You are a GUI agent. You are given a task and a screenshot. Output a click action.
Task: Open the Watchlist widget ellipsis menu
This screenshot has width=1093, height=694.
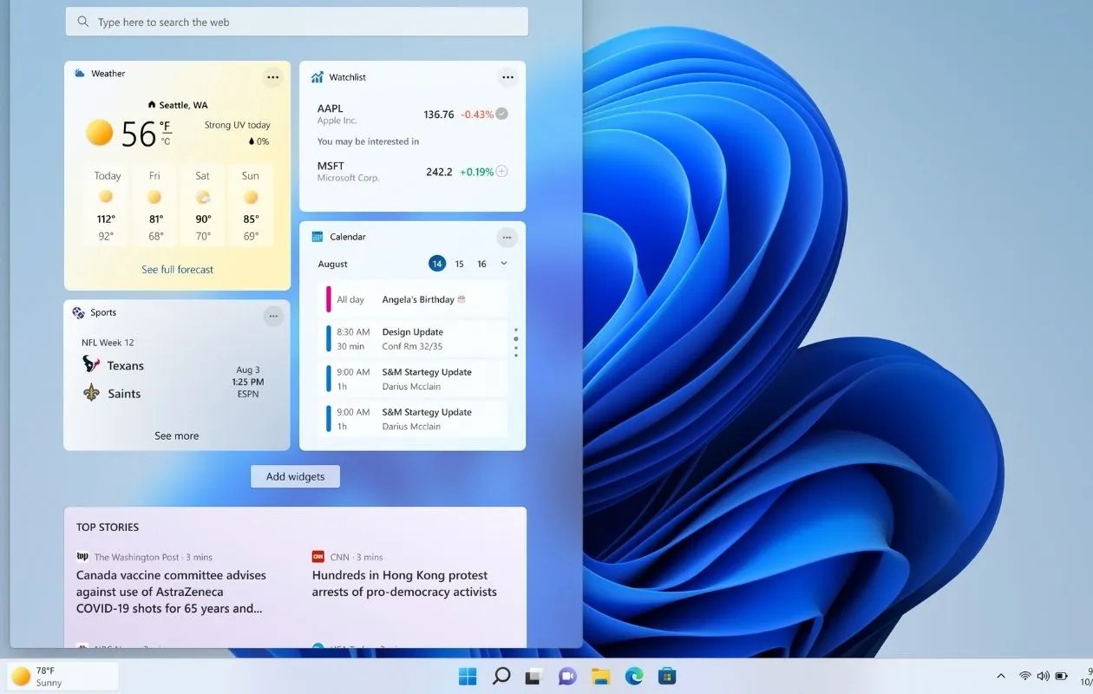(507, 76)
